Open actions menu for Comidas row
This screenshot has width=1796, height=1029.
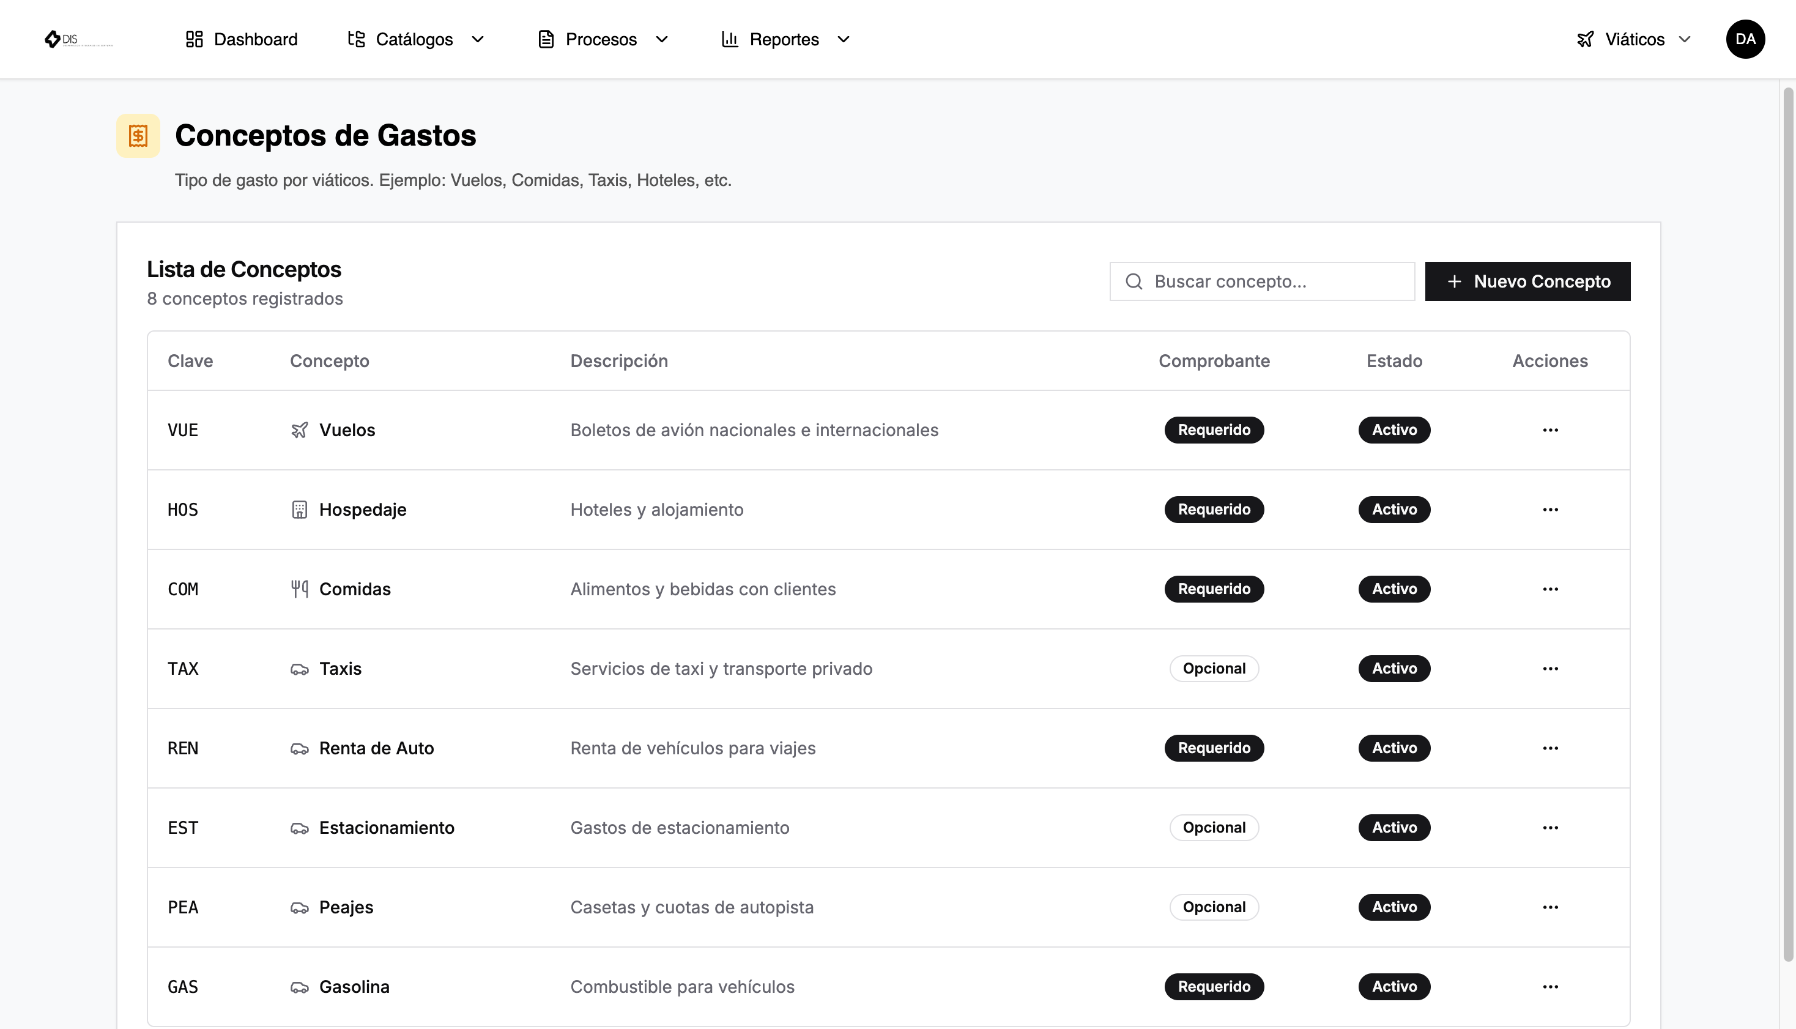pyautogui.click(x=1550, y=589)
